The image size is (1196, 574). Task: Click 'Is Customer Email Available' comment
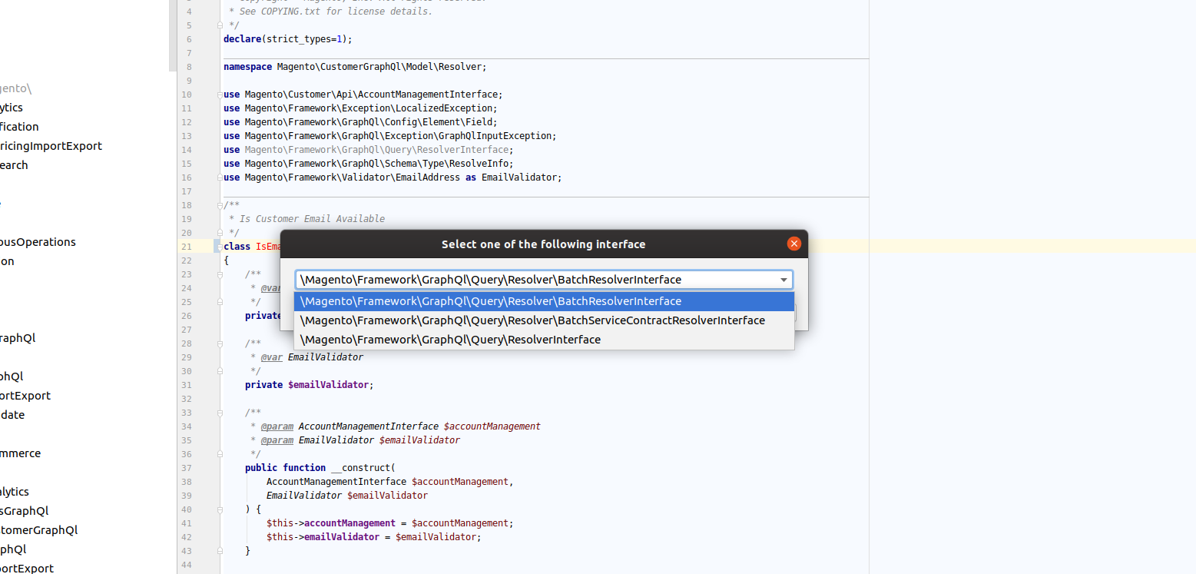point(312,219)
